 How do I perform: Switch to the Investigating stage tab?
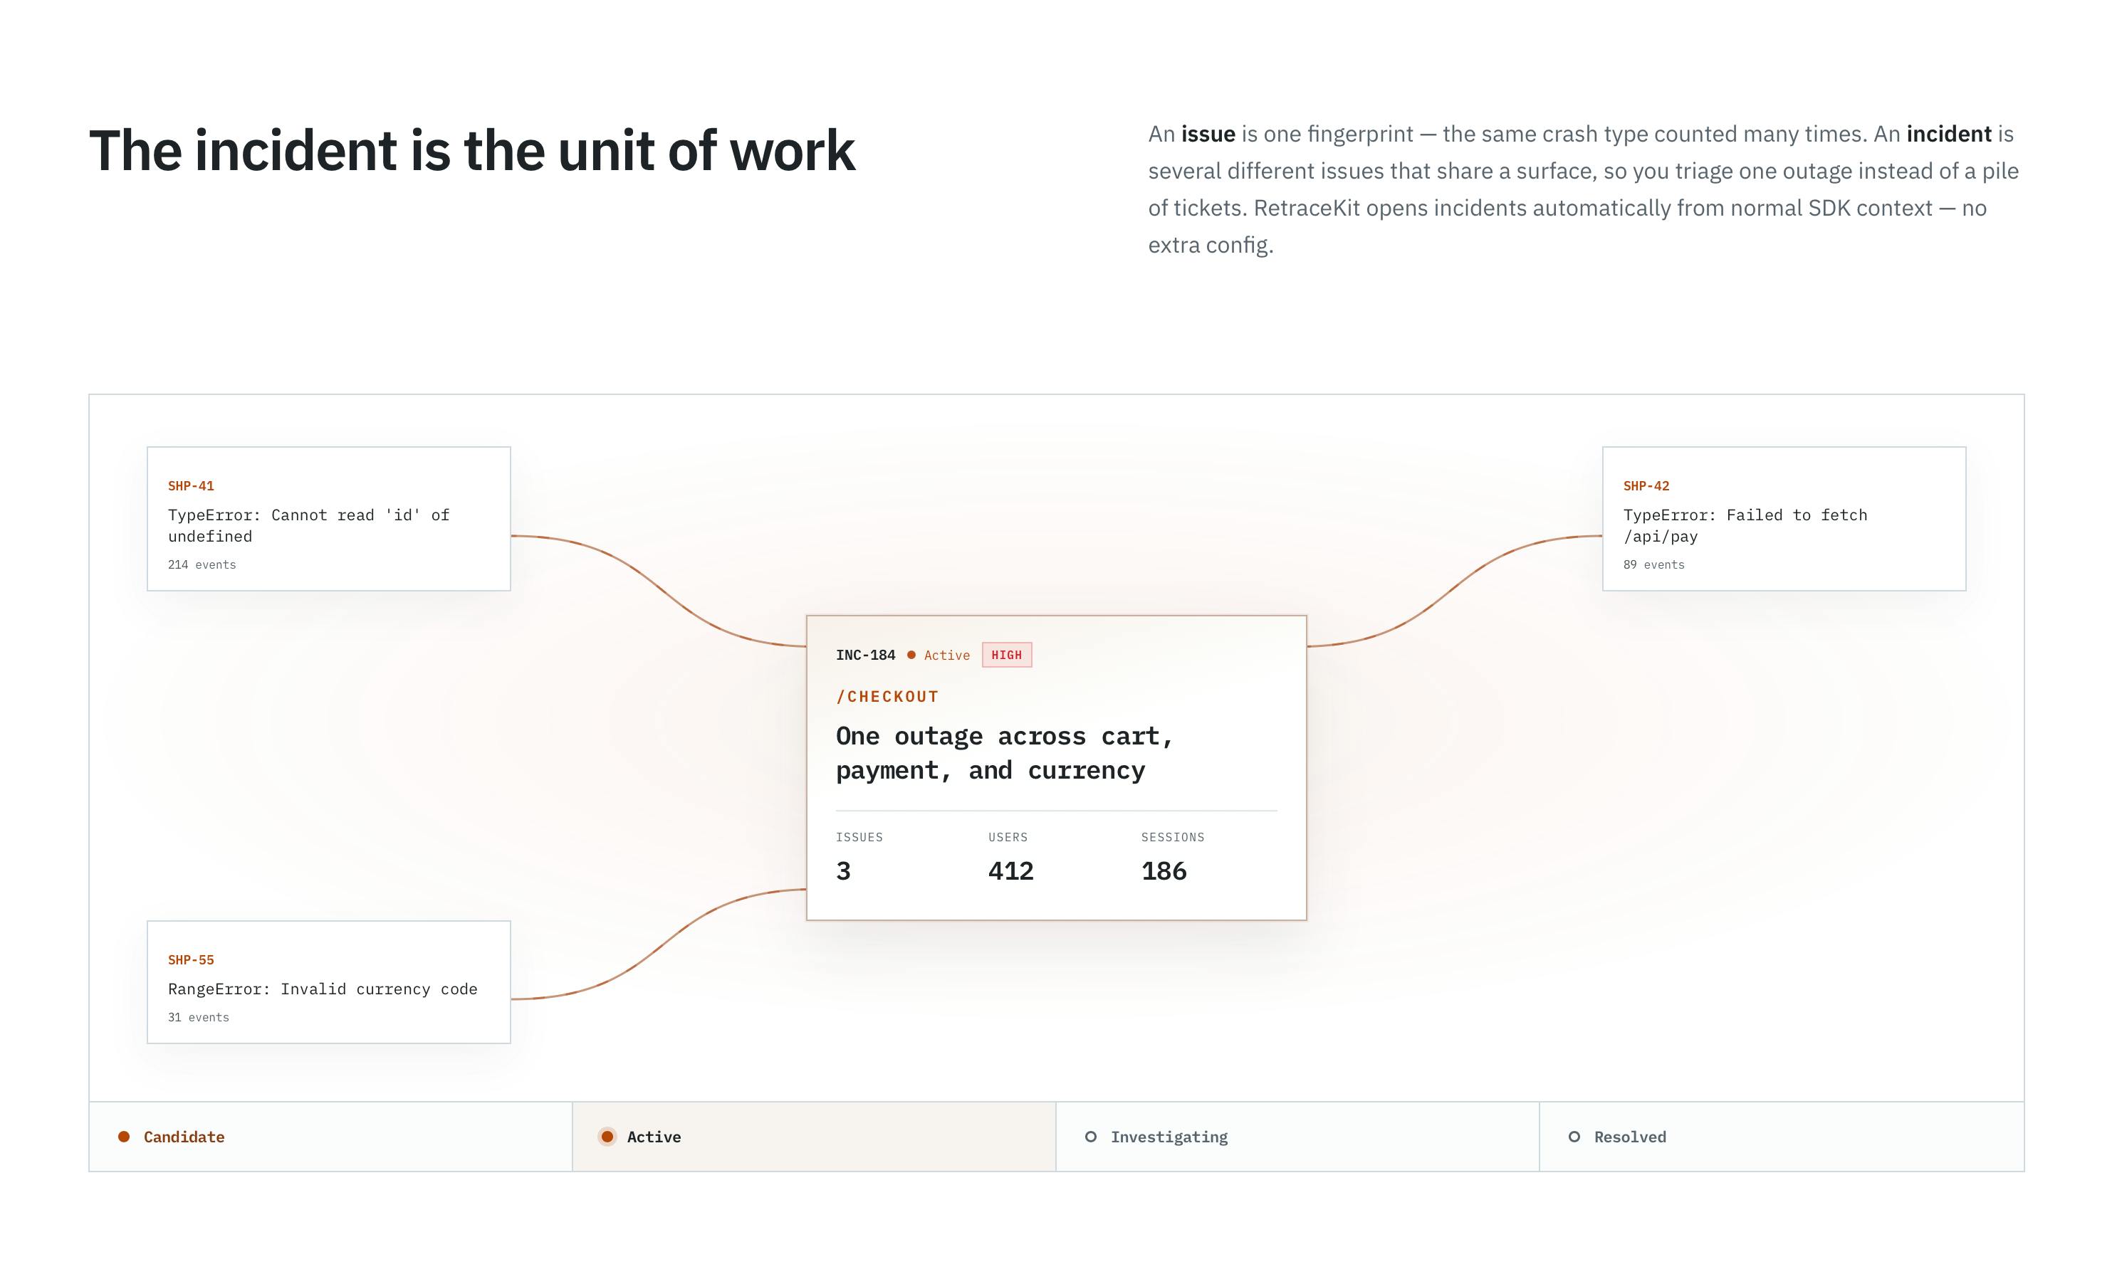(1297, 1137)
